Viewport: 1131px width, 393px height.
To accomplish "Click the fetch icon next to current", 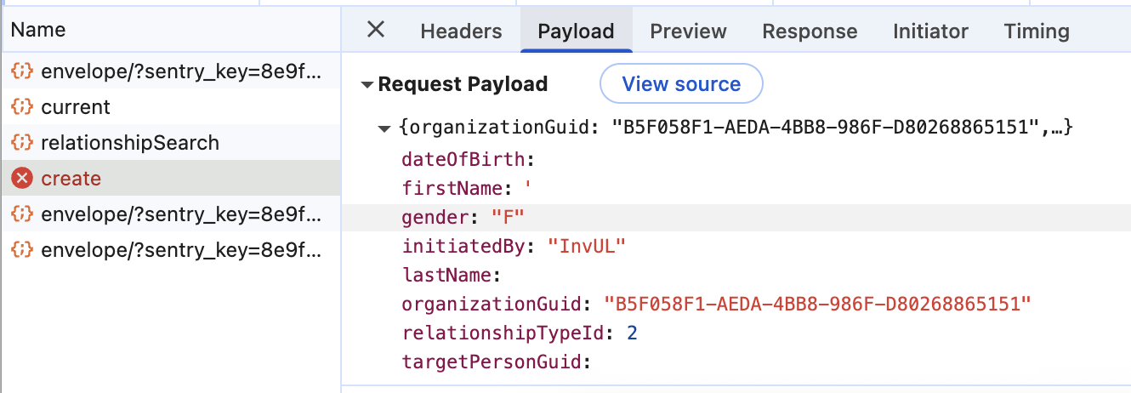I will pyautogui.click(x=22, y=107).
